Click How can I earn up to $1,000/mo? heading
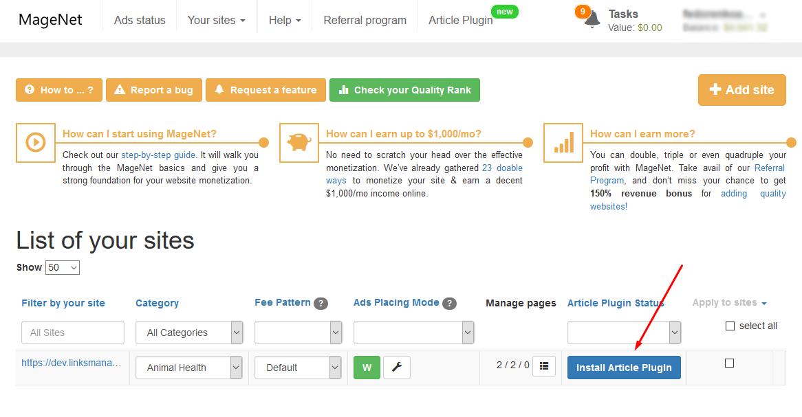This screenshot has height=417, width=802. 404,134
